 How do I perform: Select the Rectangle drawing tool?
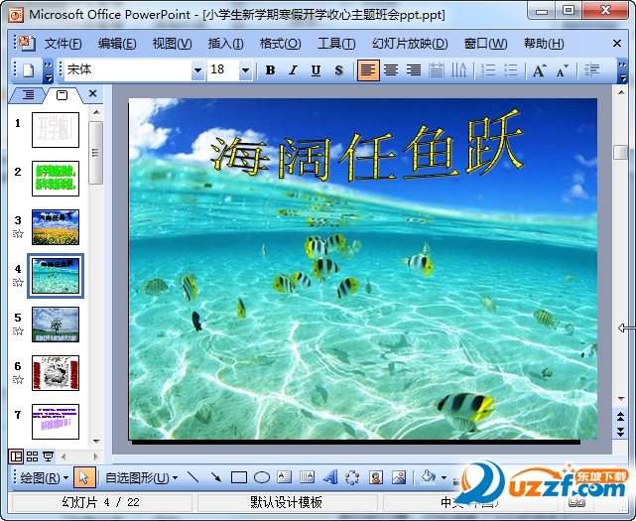tap(239, 477)
